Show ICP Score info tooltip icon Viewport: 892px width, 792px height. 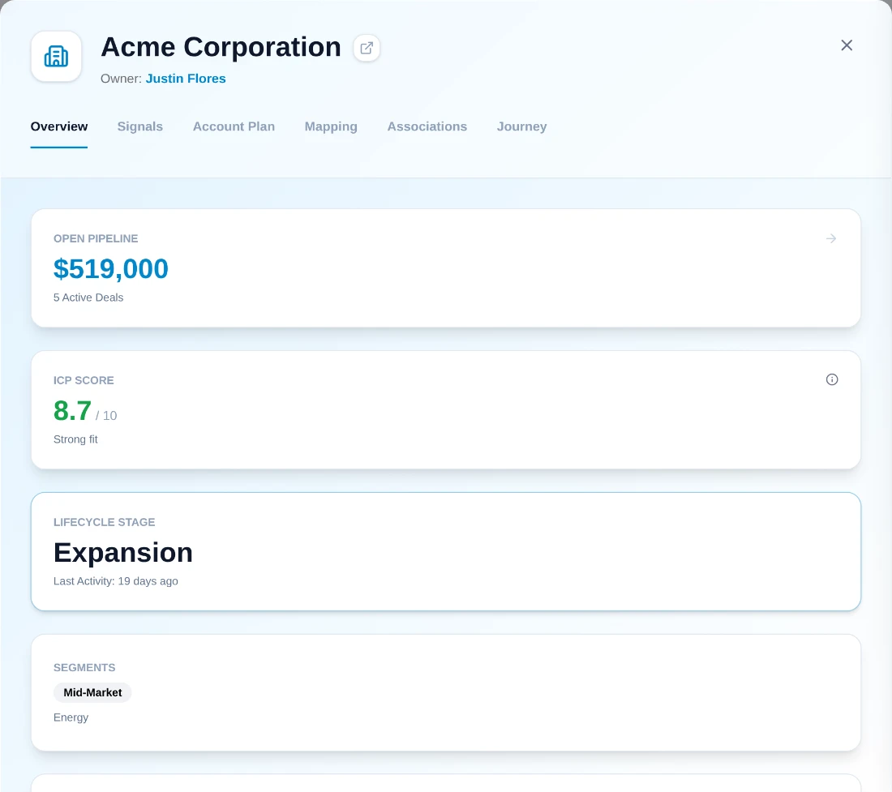pyautogui.click(x=832, y=379)
